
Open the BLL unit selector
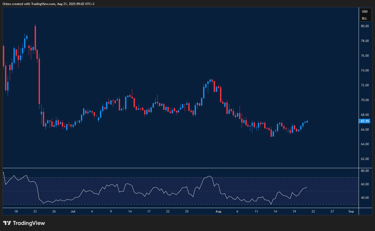[364, 18]
